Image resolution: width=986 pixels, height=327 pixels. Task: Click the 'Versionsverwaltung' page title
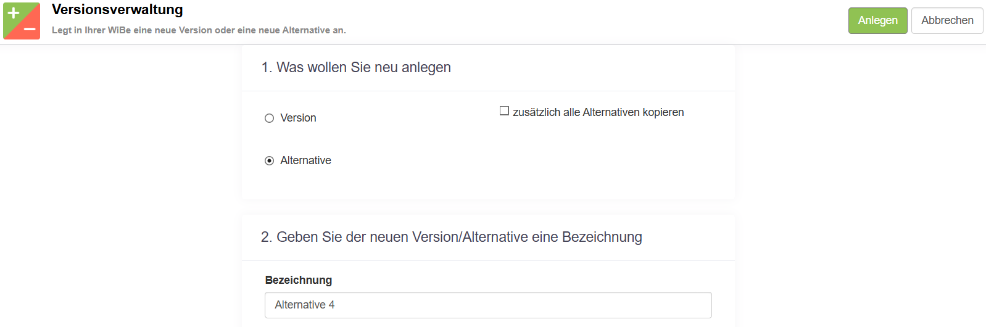117,10
